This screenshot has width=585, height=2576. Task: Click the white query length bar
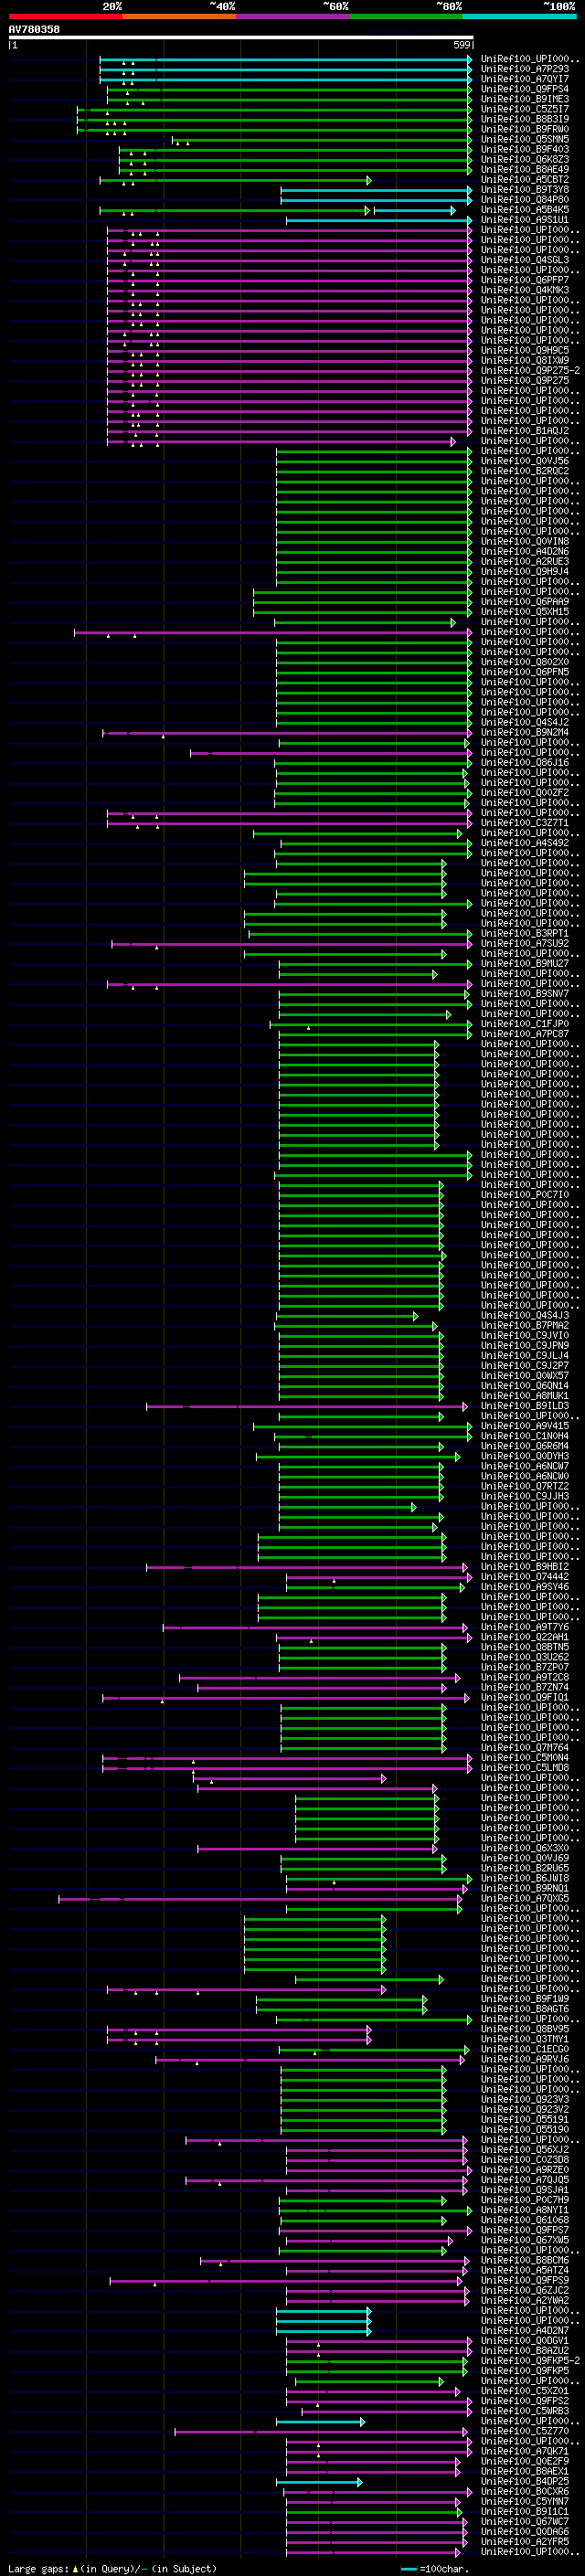tap(241, 37)
